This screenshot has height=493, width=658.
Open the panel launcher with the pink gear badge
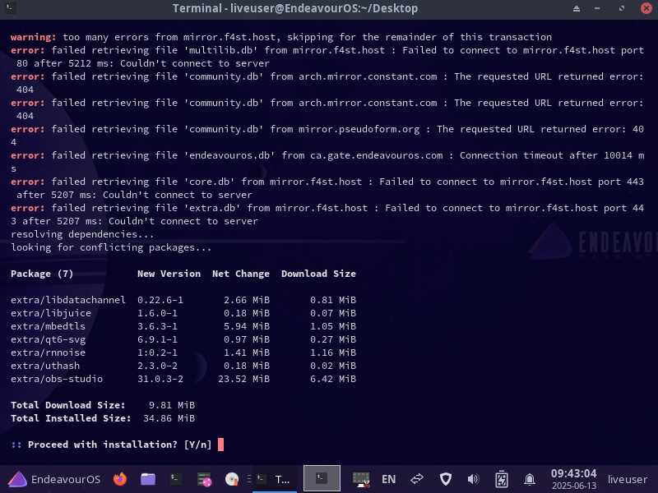204,479
